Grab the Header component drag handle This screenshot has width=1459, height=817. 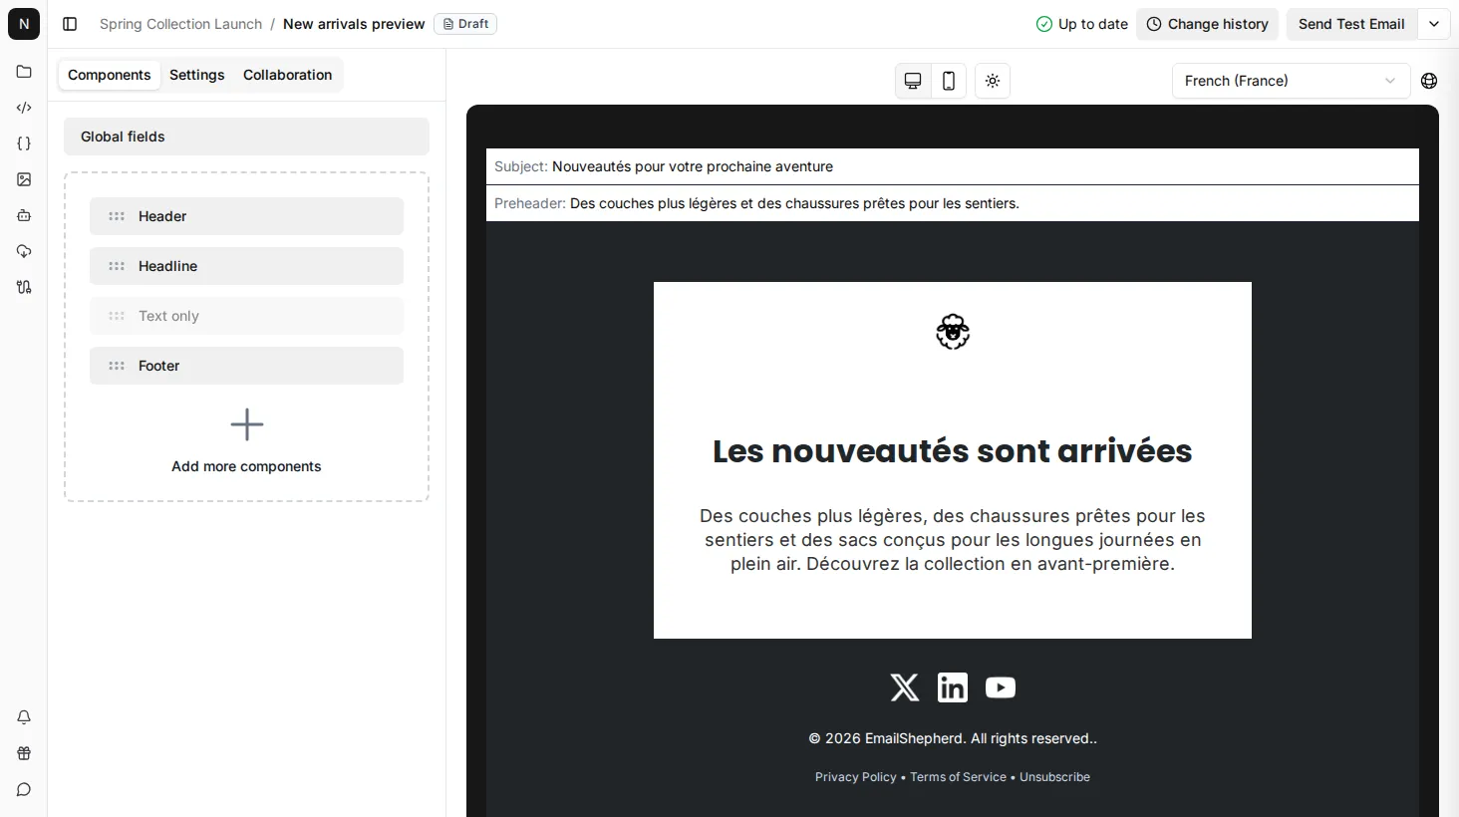(x=117, y=216)
